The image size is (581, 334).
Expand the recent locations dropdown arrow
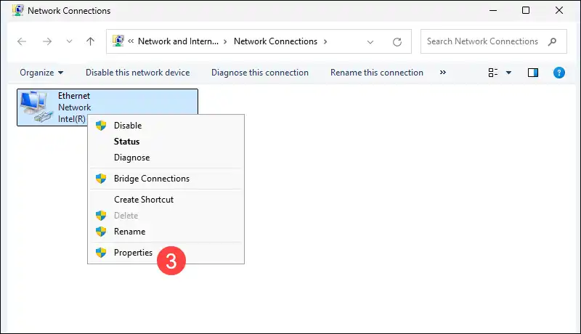point(69,41)
